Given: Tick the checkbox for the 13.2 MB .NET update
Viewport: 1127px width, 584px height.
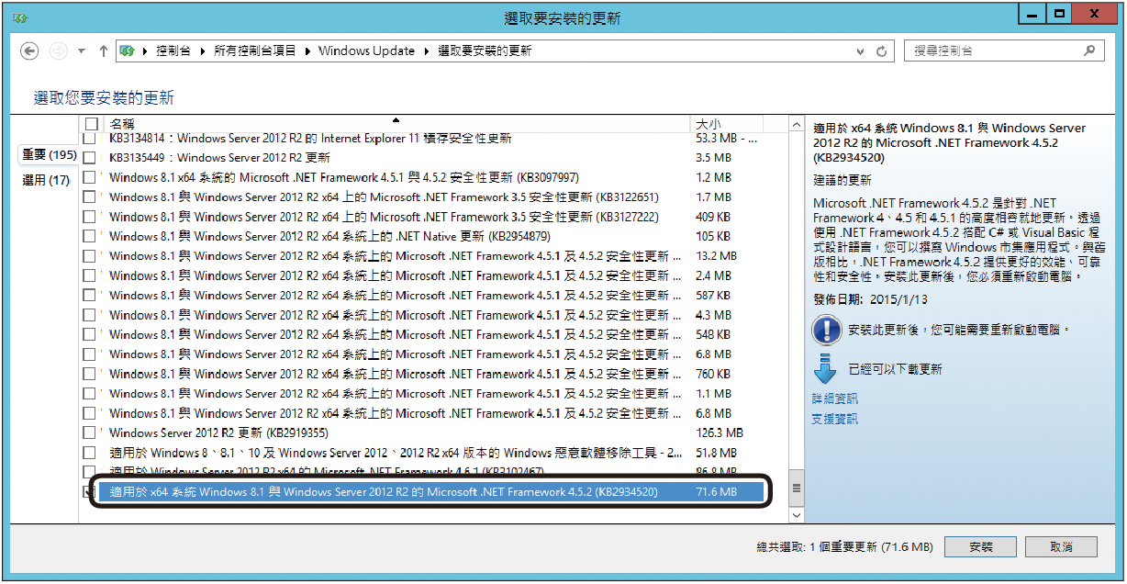Looking at the screenshot, I should [x=89, y=256].
